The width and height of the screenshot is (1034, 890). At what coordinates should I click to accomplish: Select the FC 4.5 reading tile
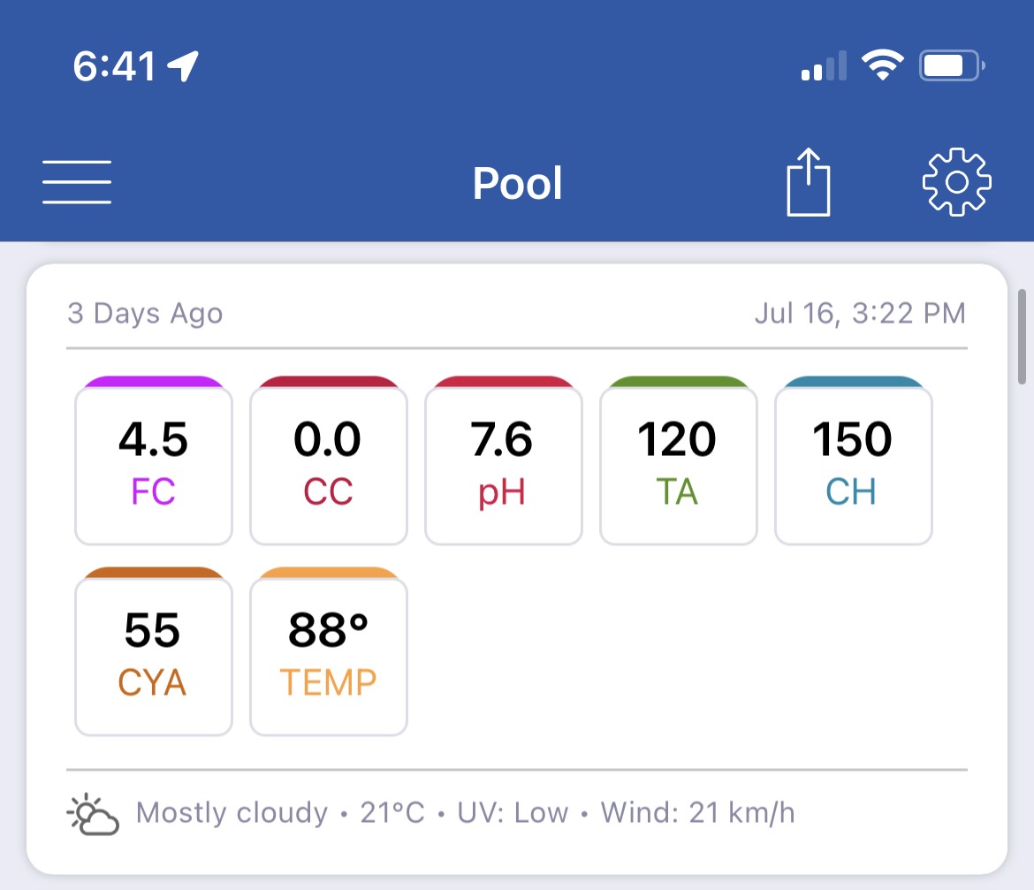pos(154,460)
